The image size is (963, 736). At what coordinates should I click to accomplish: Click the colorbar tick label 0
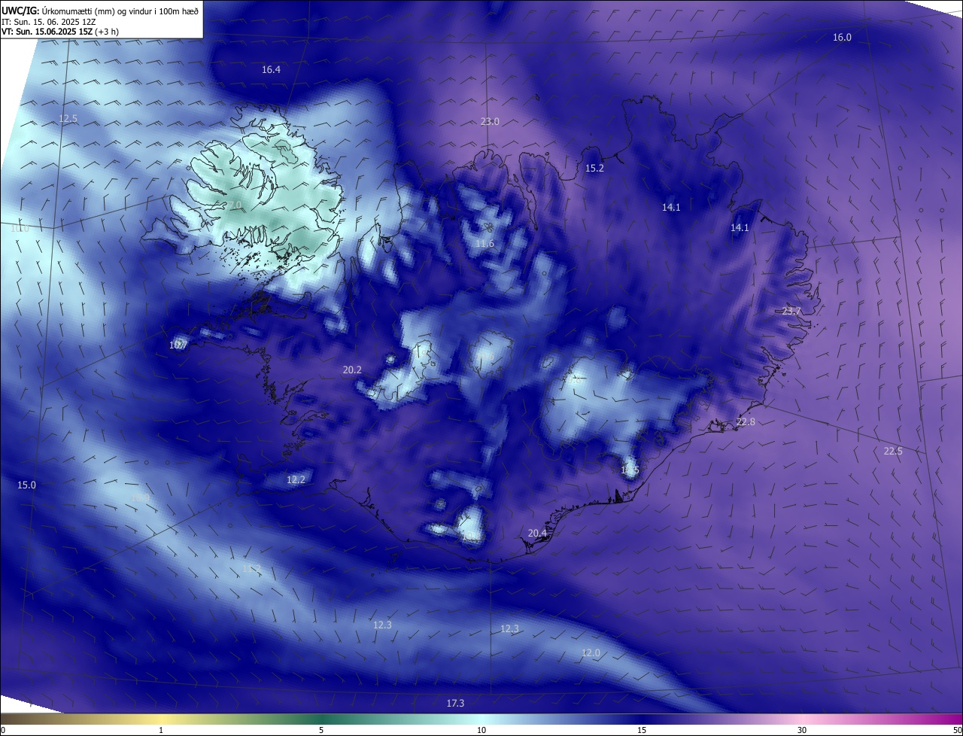3,730
